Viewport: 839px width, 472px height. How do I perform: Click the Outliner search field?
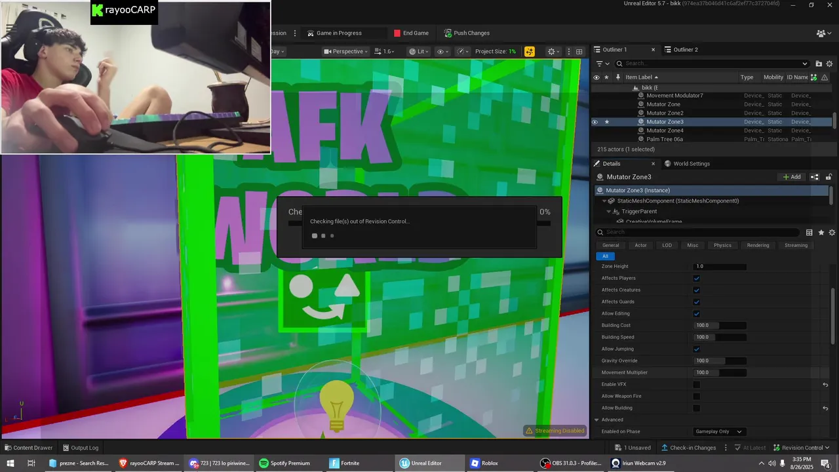tap(712, 64)
